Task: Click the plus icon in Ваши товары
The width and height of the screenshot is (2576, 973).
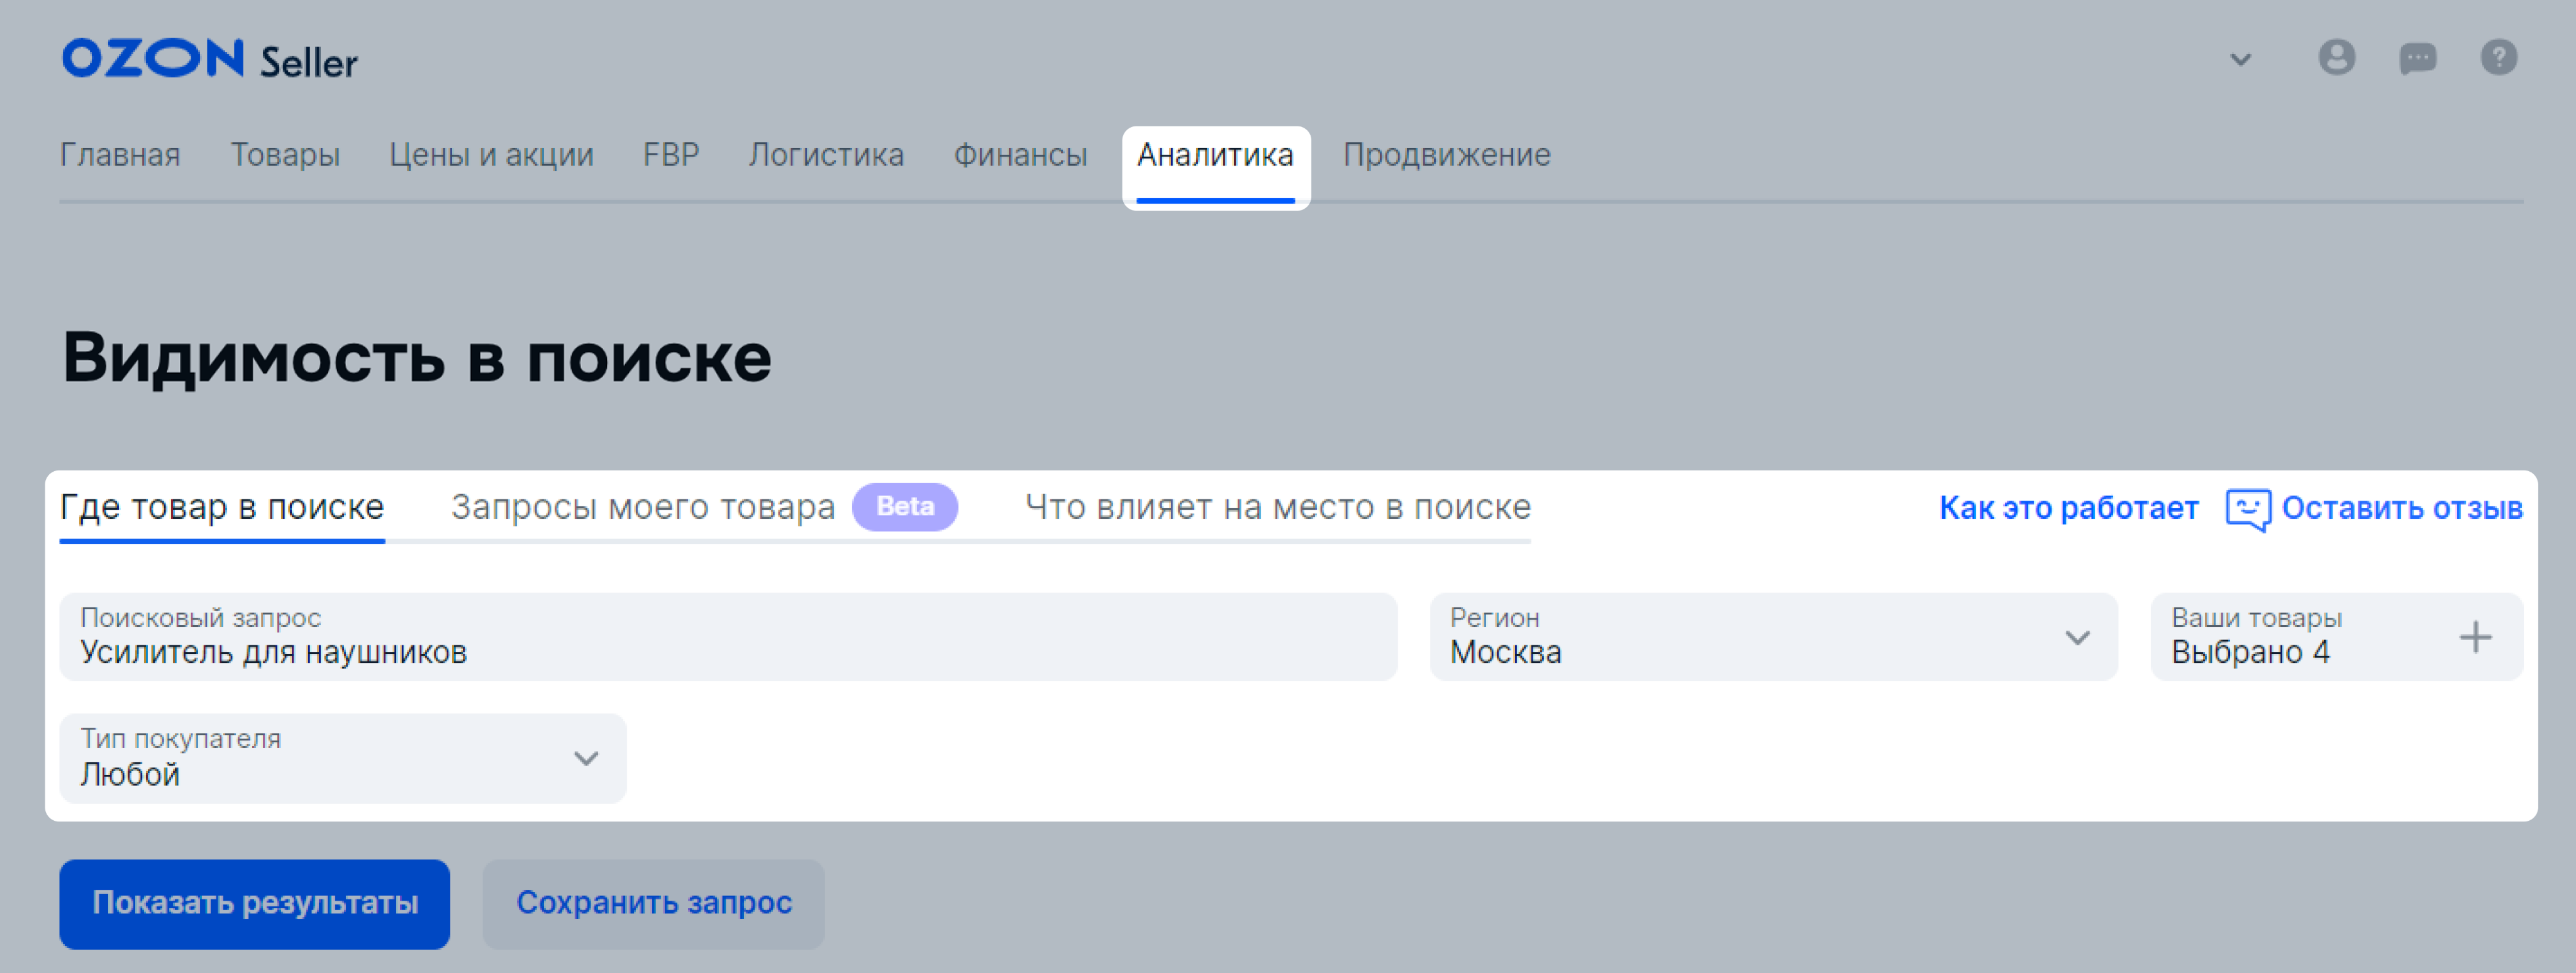Action: [x=2475, y=637]
